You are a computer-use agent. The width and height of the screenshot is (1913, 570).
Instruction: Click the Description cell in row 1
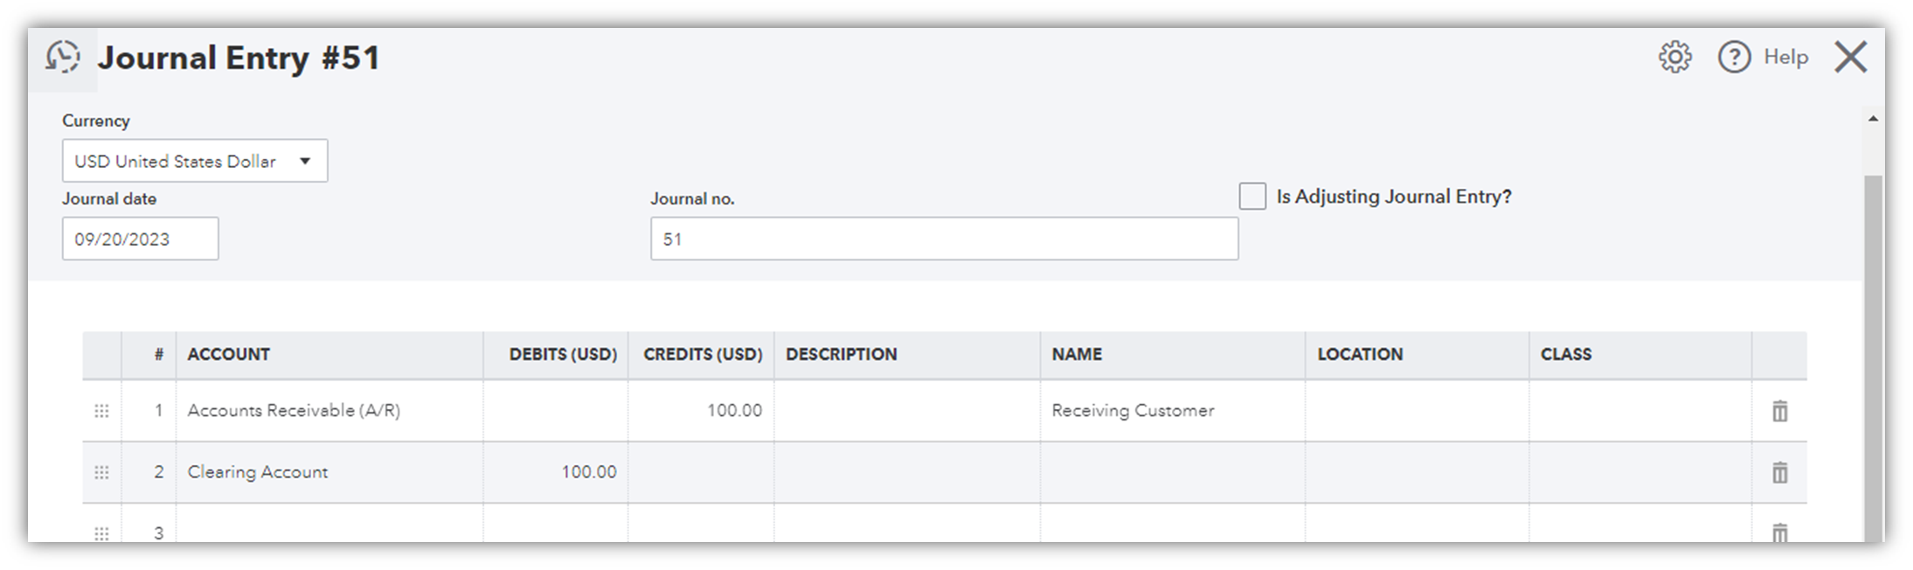[906, 411]
